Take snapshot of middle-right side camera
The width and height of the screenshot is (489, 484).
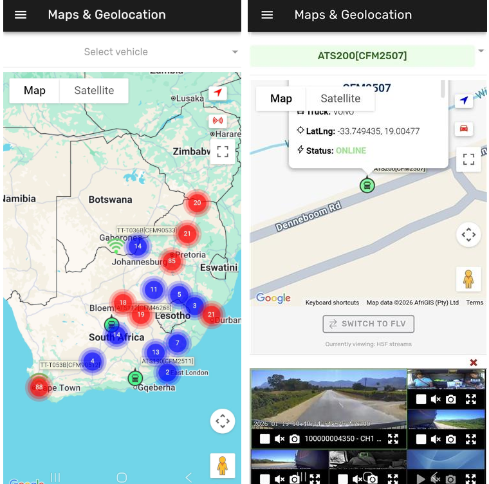(450, 440)
